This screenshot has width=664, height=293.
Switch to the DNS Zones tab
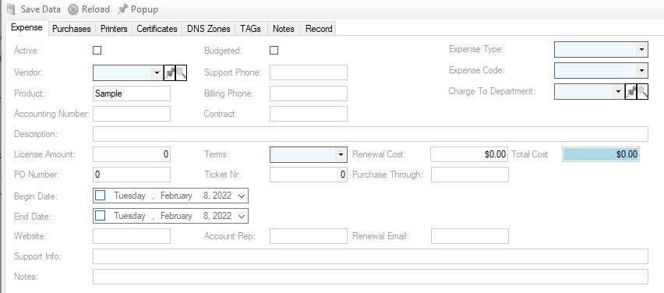click(x=209, y=29)
